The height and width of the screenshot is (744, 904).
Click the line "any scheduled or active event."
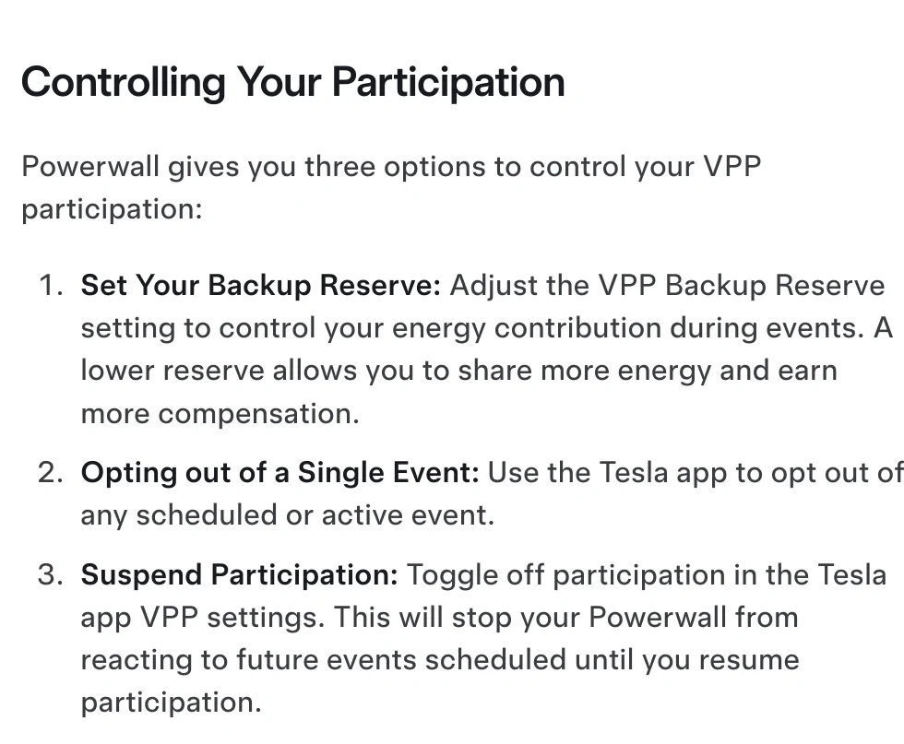[288, 515]
